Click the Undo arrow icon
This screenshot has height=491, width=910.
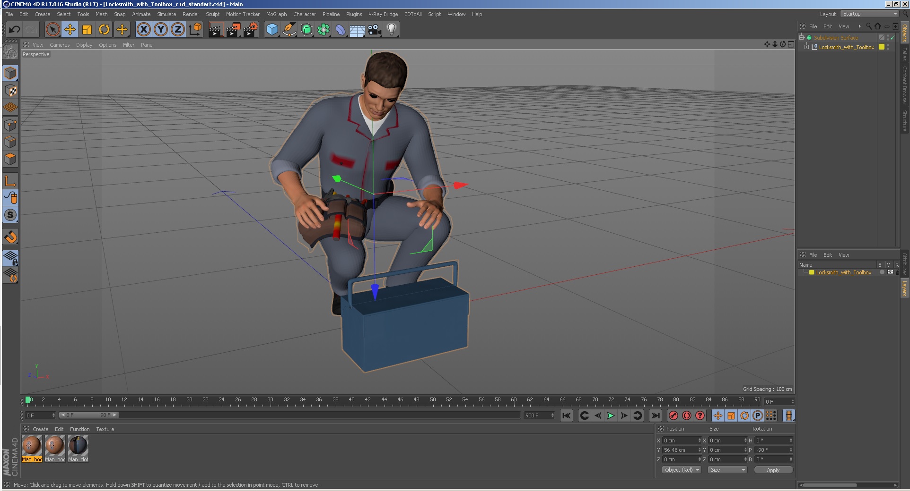(x=14, y=30)
